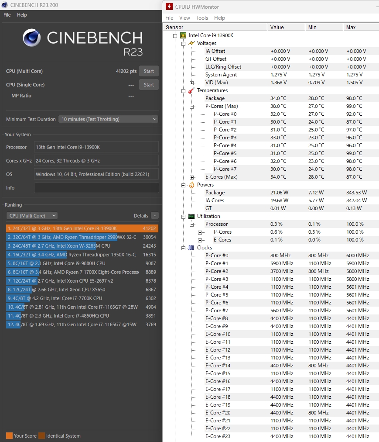The width and height of the screenshot is (379, 442).
Task: Click the Min column header
Action: tap(324, 28)
